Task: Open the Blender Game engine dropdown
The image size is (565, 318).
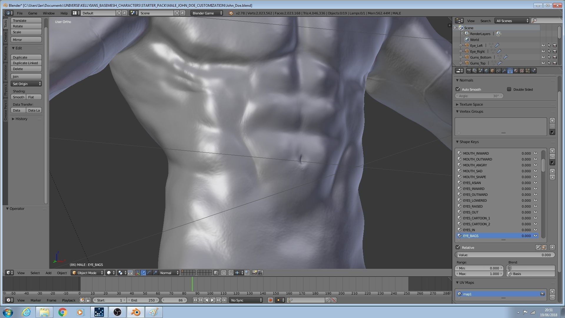Action: [207, 13]
